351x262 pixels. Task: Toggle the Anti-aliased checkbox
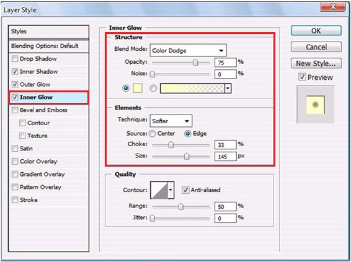point(185,190)
